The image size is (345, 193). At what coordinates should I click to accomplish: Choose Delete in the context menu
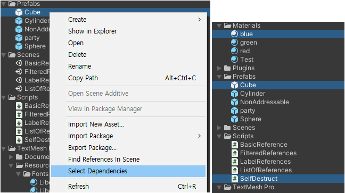click(x=129, y=55)
